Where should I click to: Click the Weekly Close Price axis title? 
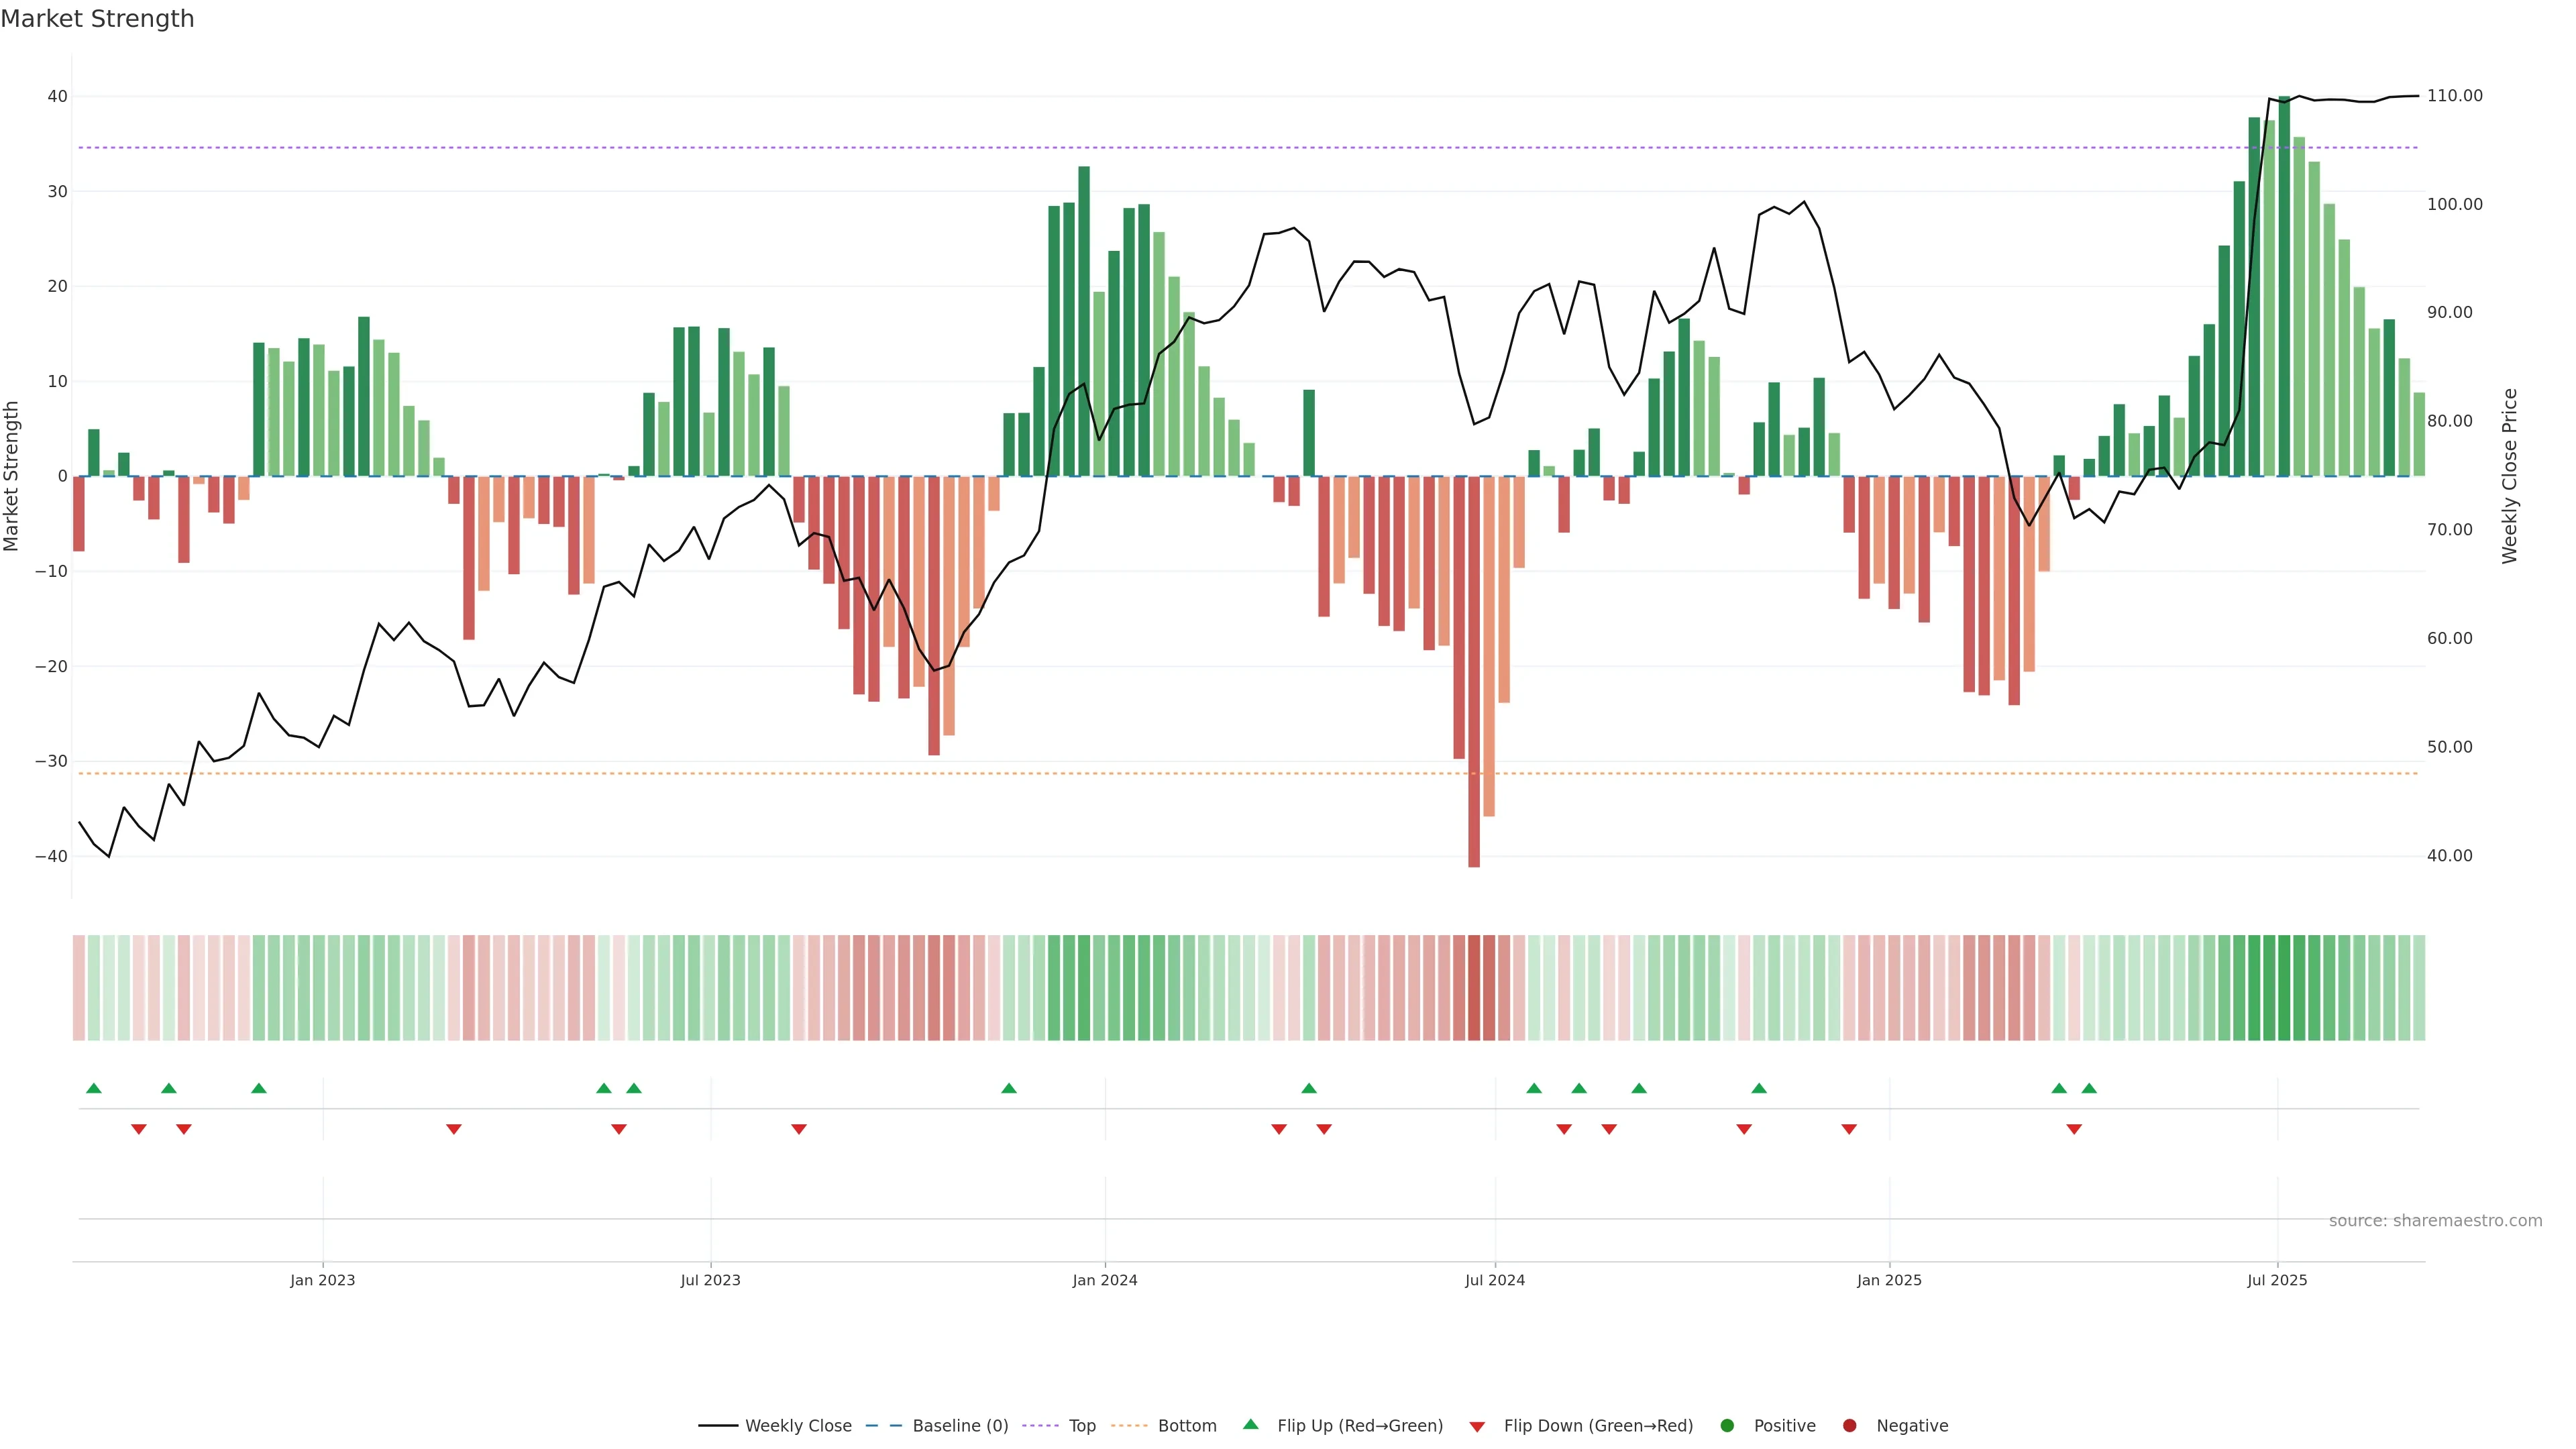[2510, 476]
